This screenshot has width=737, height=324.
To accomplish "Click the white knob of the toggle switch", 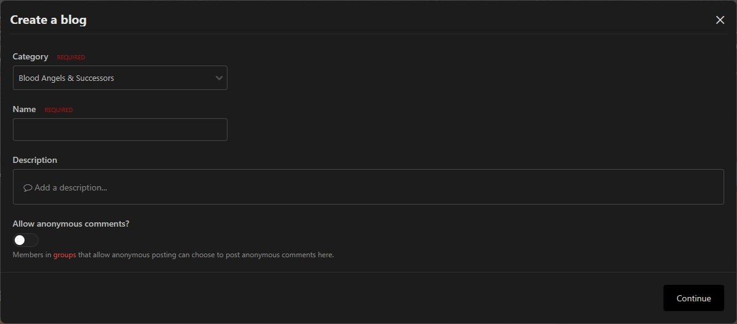I will 20,240.
